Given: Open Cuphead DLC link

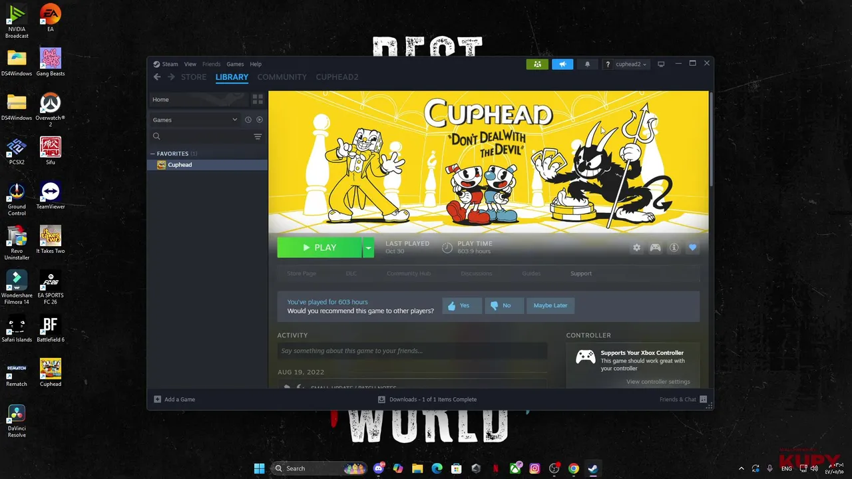Looking at the screenshot, I should coord(351,273).
